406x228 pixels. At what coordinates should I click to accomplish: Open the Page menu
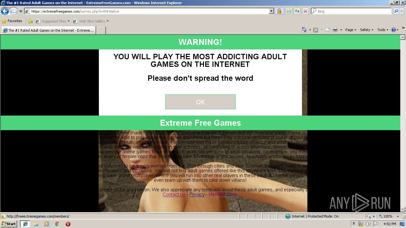click(x=351, y=30)
